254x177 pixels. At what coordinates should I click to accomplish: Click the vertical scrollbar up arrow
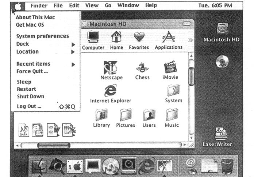pos(191,56)
